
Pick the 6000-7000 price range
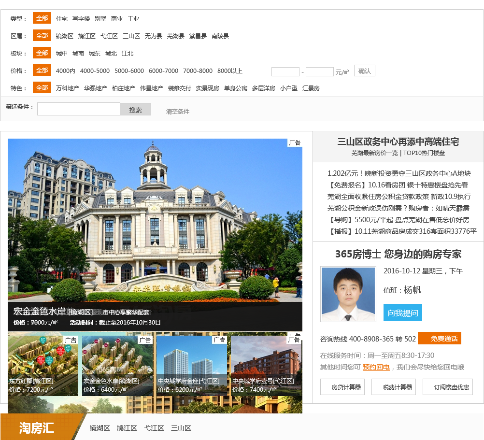163,71
